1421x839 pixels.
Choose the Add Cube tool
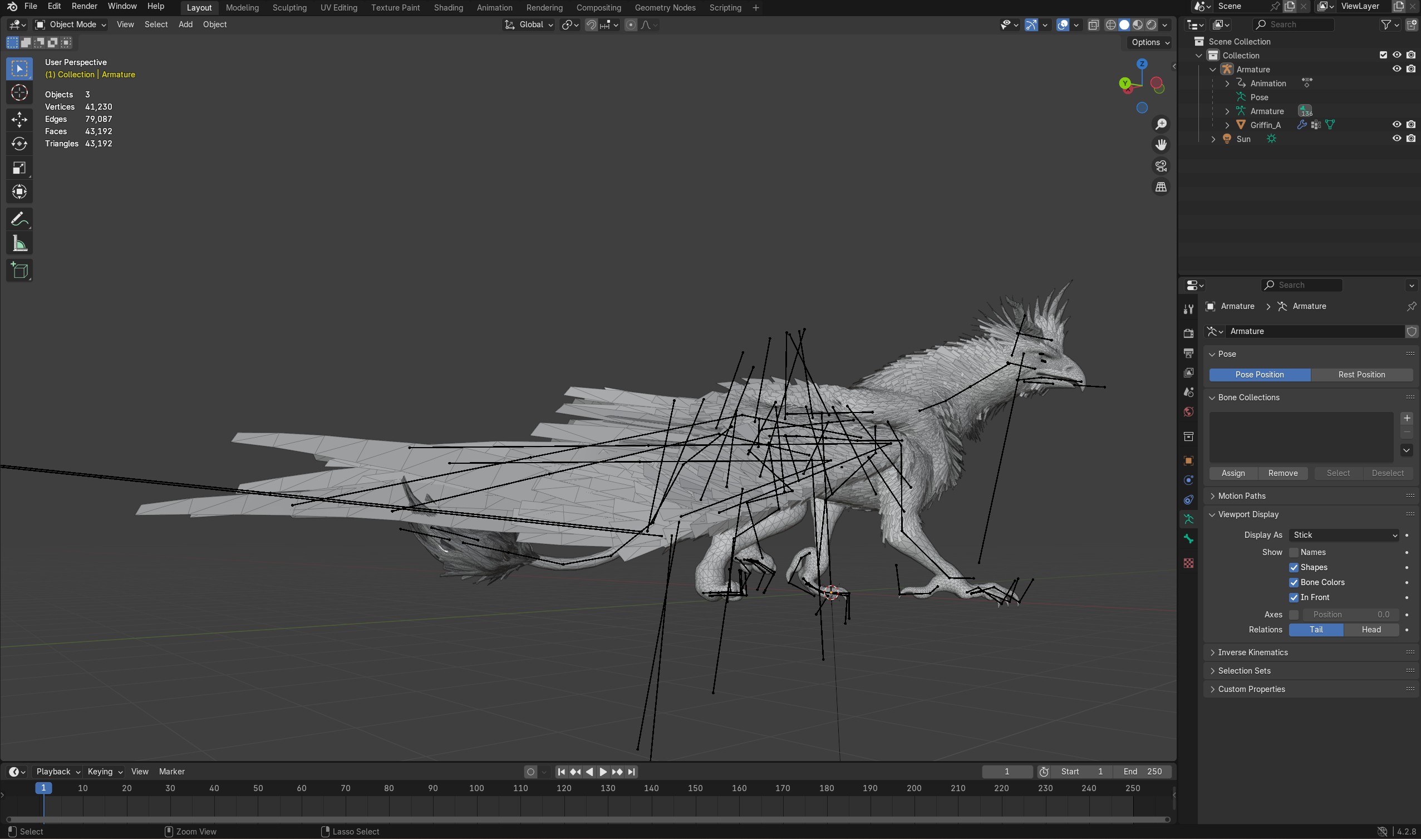click(19, 270)
